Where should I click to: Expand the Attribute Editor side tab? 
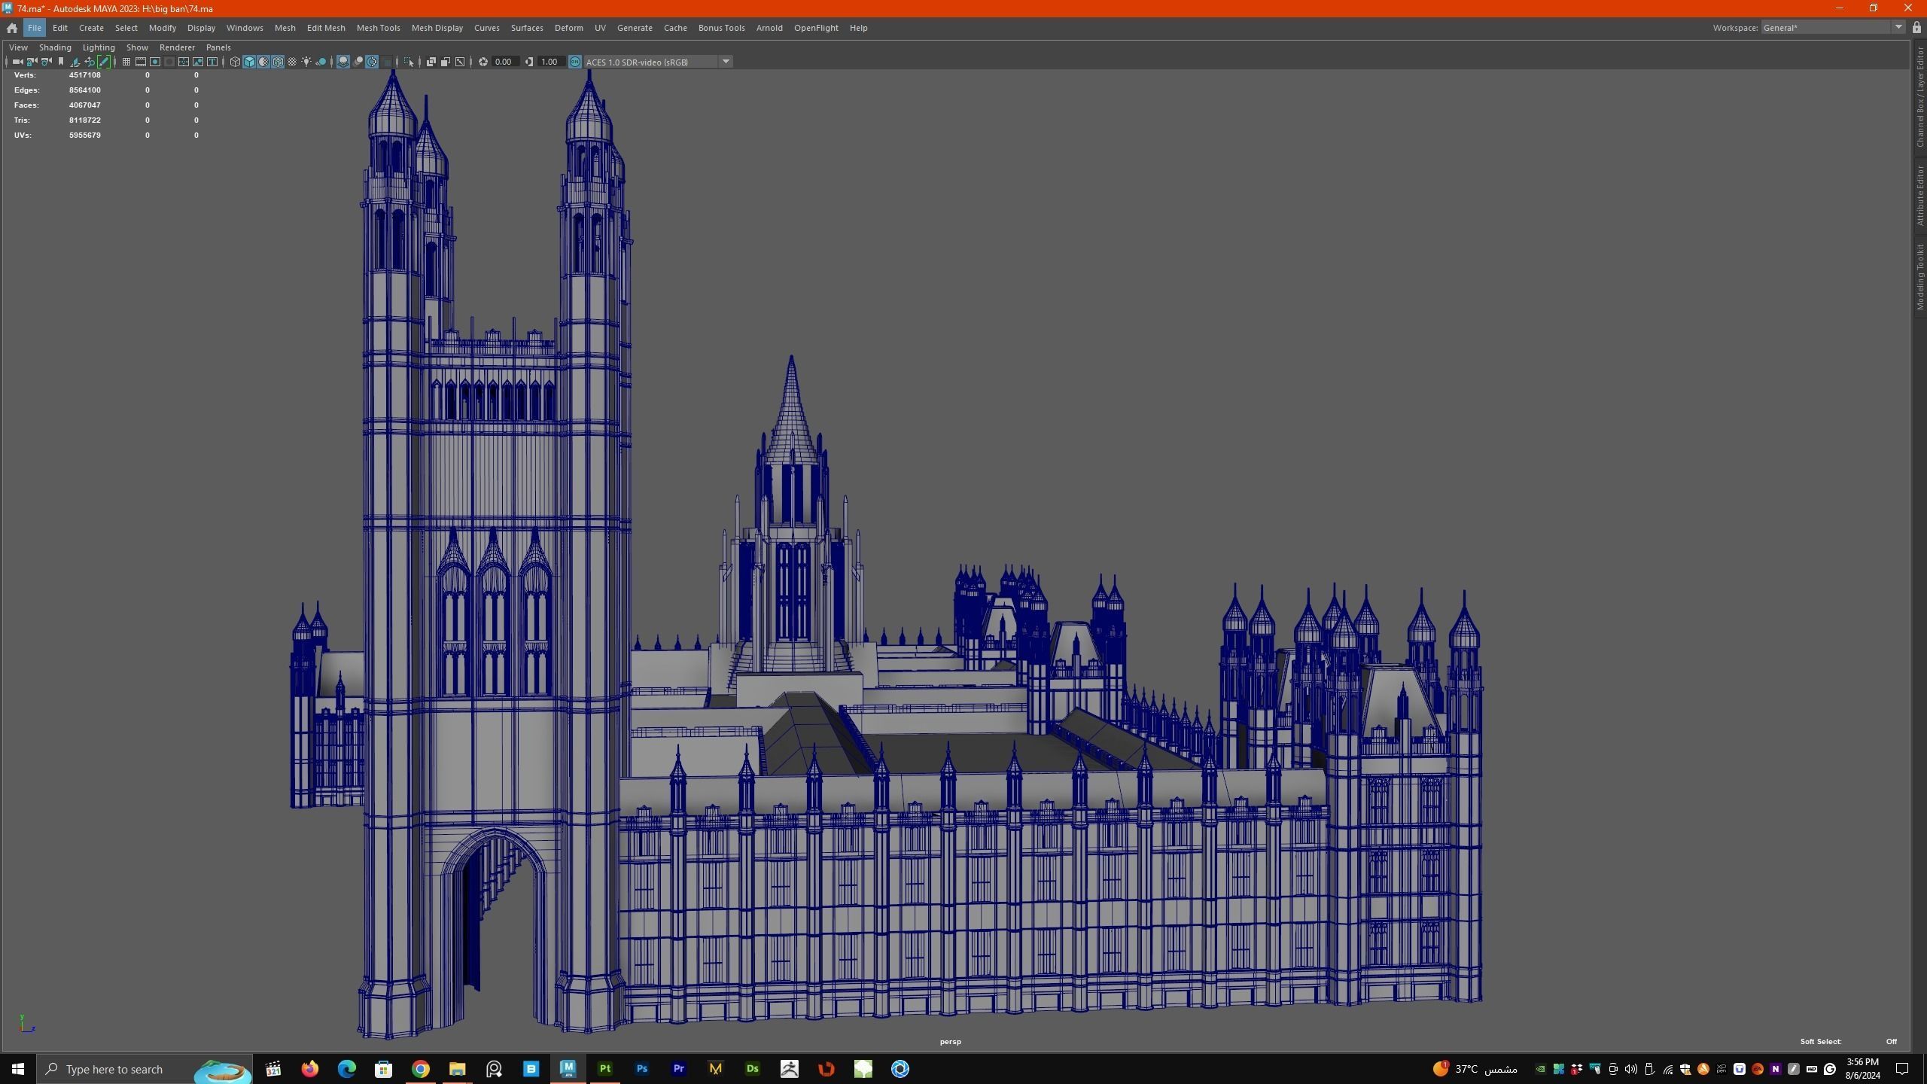1919,196
